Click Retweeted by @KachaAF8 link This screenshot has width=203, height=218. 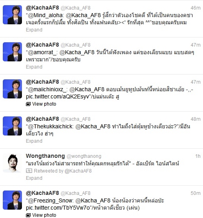click(63, 171)
